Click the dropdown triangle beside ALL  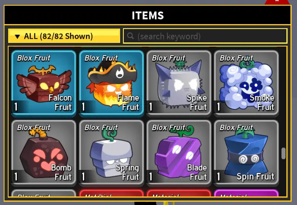click(17, 36)
